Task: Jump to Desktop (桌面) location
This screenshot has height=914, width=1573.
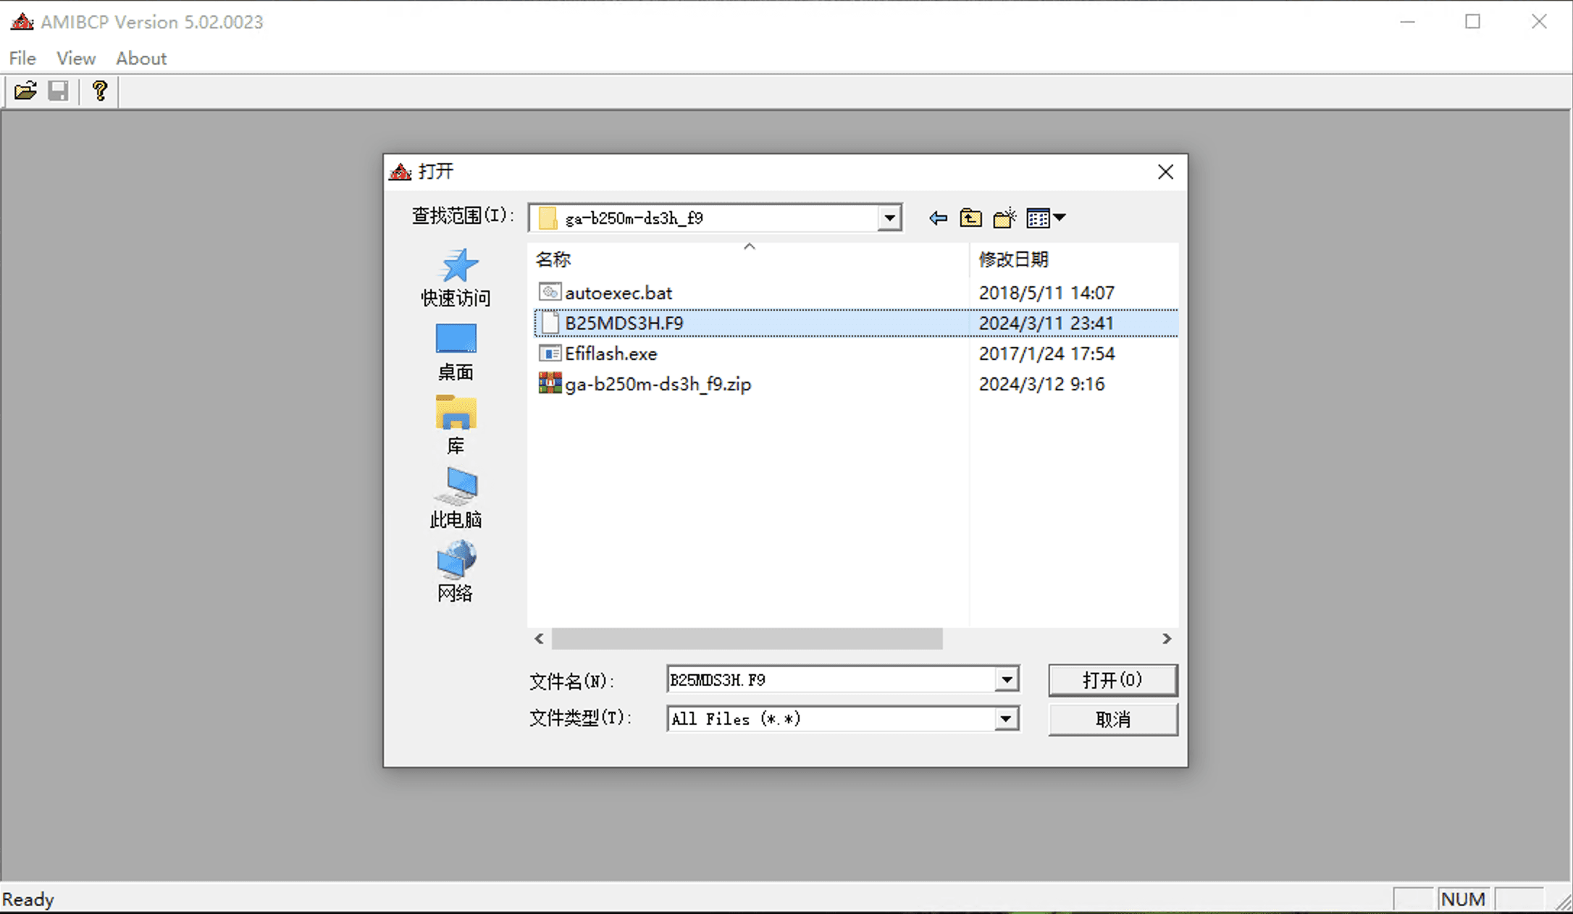Action: tap(456, 352)
